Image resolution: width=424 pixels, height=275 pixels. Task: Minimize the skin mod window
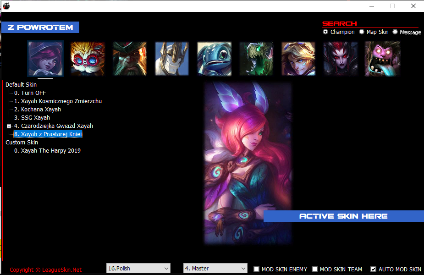(372, 6)
